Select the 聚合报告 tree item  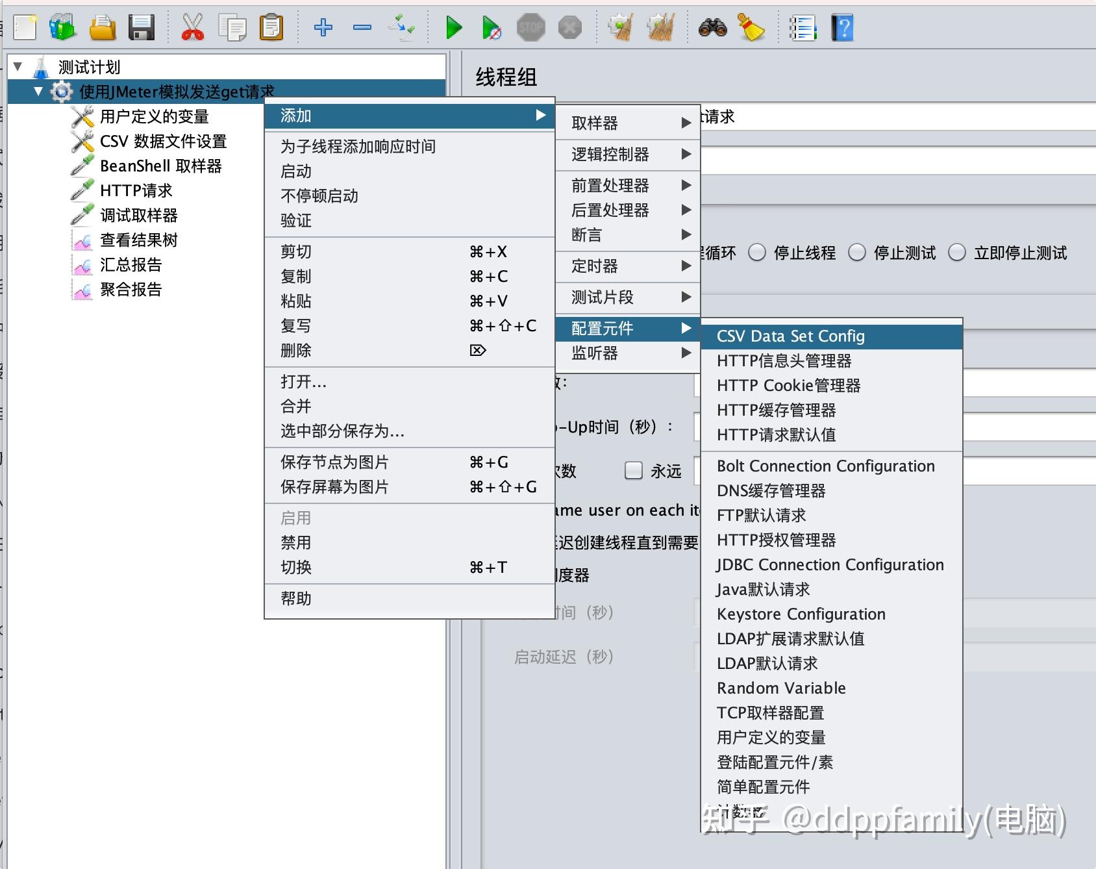pyautogui.click(x=131, y=290)
